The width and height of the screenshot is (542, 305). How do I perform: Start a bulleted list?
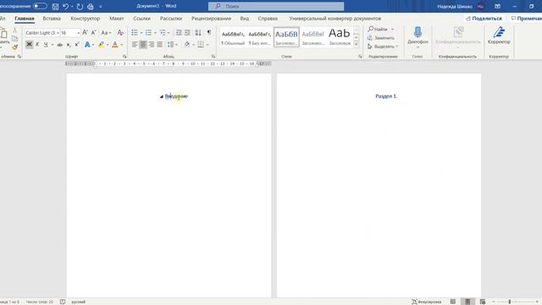click(135, 33)
